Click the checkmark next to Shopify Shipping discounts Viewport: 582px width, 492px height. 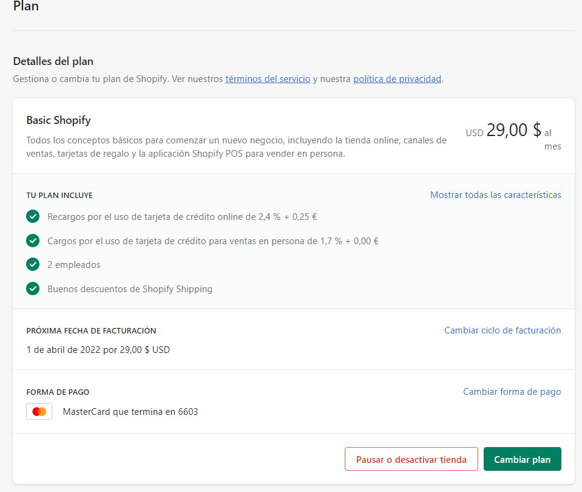pyautogui.click(x=33, y=289)
